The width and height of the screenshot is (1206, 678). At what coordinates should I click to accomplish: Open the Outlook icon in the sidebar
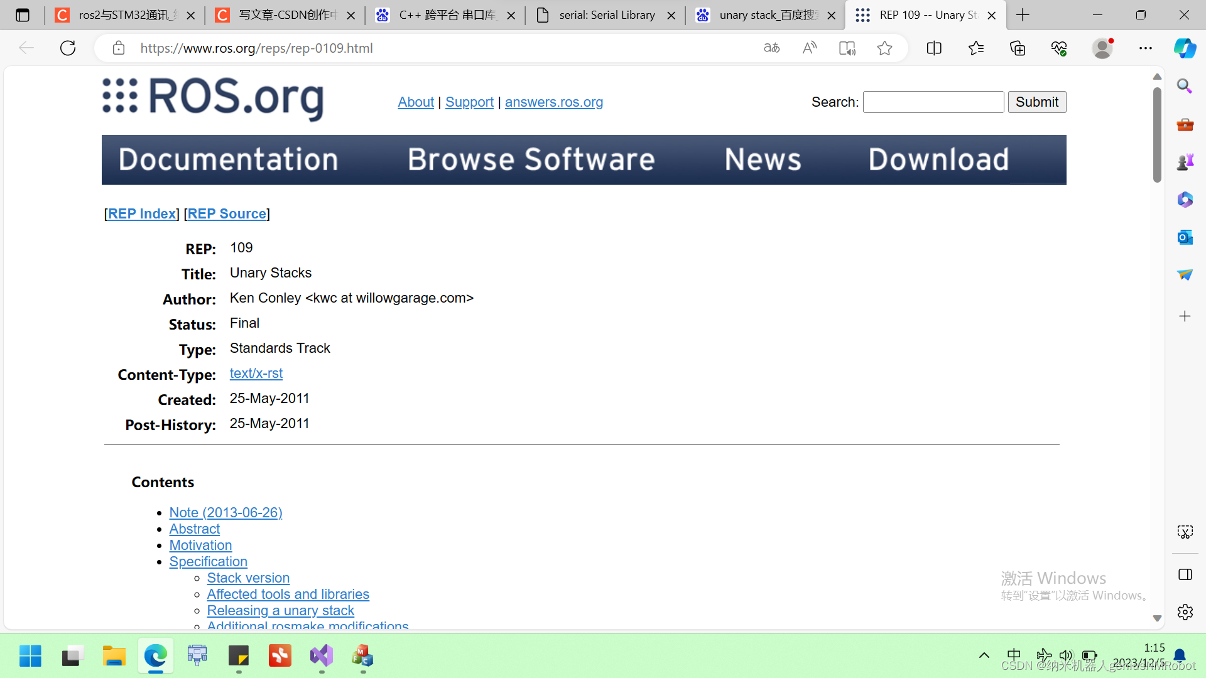(x=1185, y=237)
